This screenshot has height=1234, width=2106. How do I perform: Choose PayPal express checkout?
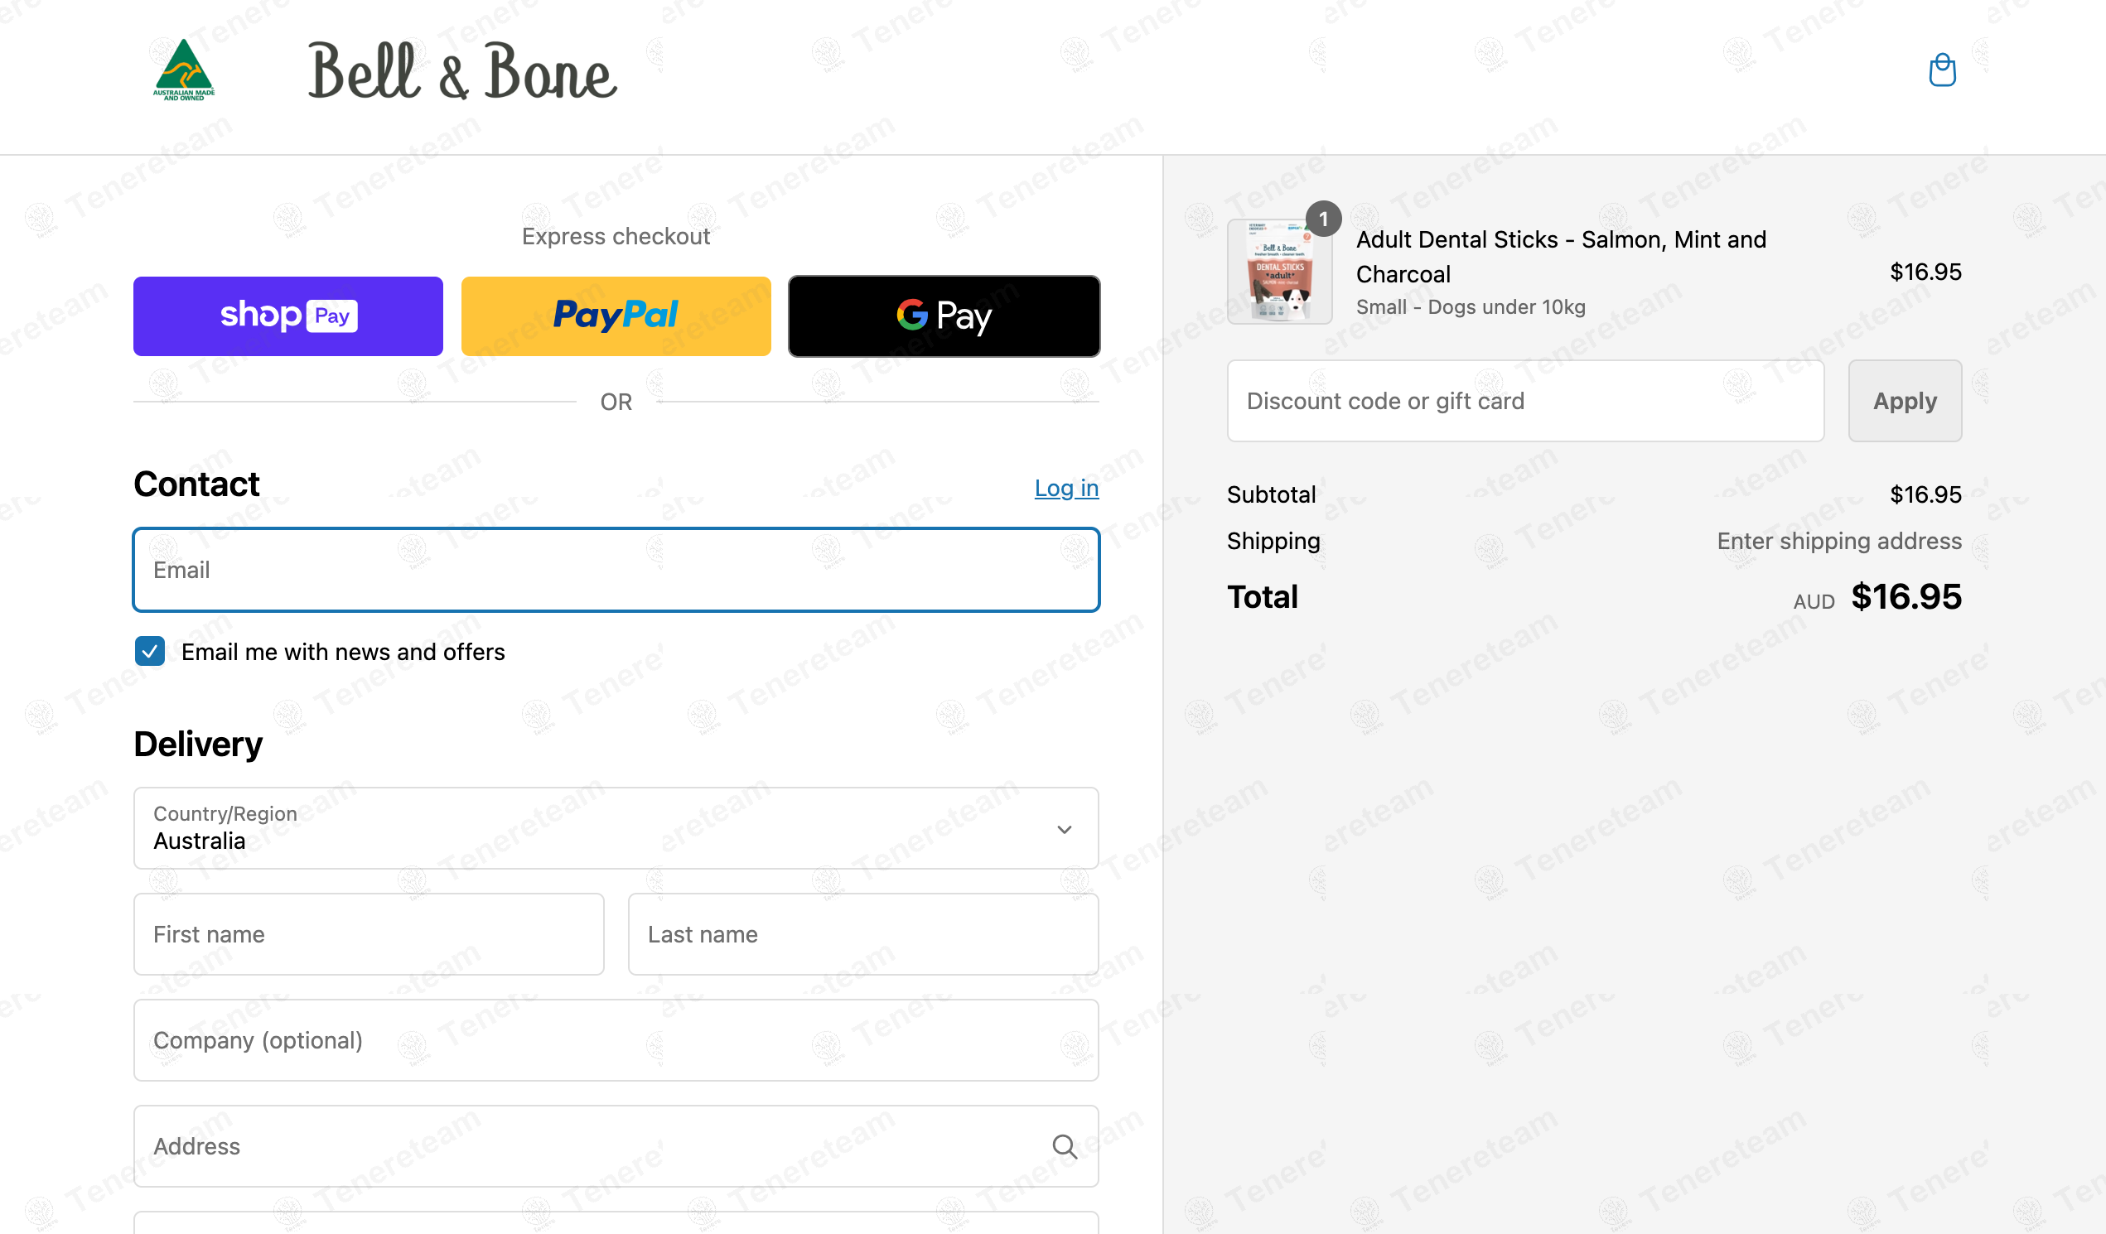point(615,316)
